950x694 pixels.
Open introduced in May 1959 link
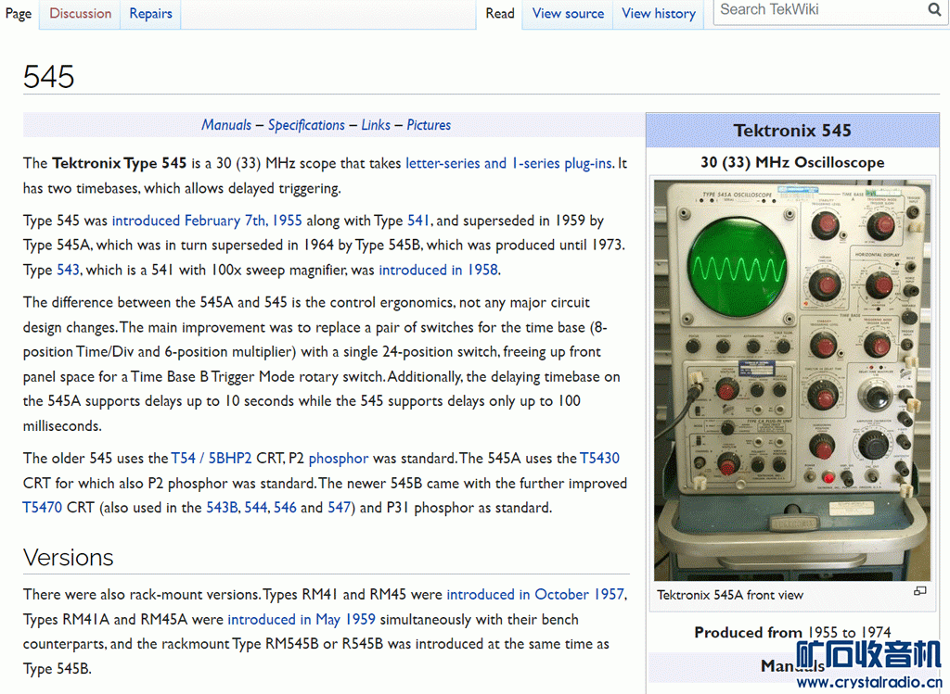tap(302, 620)
